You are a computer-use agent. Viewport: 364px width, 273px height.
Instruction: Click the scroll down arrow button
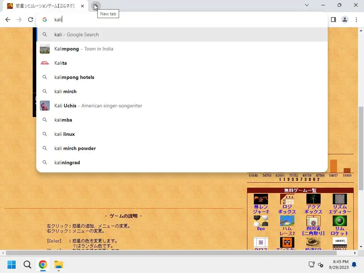361,247
